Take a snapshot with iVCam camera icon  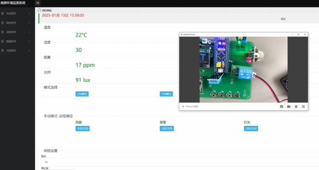click(282, 107)
